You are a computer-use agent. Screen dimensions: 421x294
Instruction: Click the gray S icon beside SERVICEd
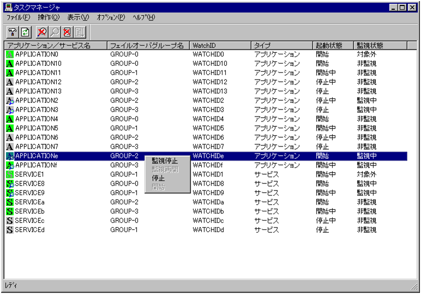(x=10, y=230)
